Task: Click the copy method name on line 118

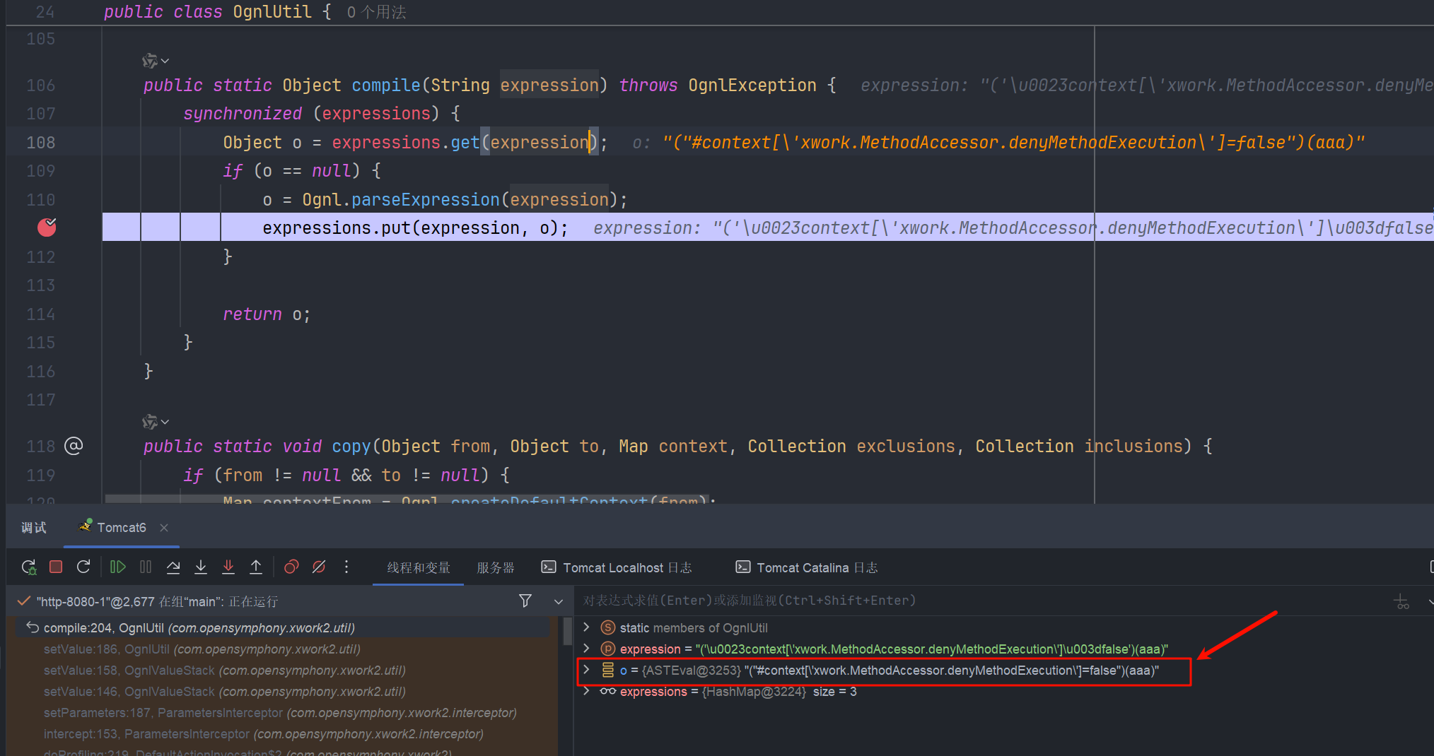Action: pos(351,447)
